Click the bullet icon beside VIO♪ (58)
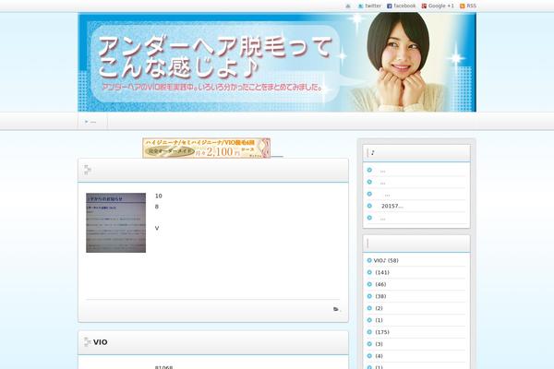Screen dimensions: 554x369 (369, 260)
